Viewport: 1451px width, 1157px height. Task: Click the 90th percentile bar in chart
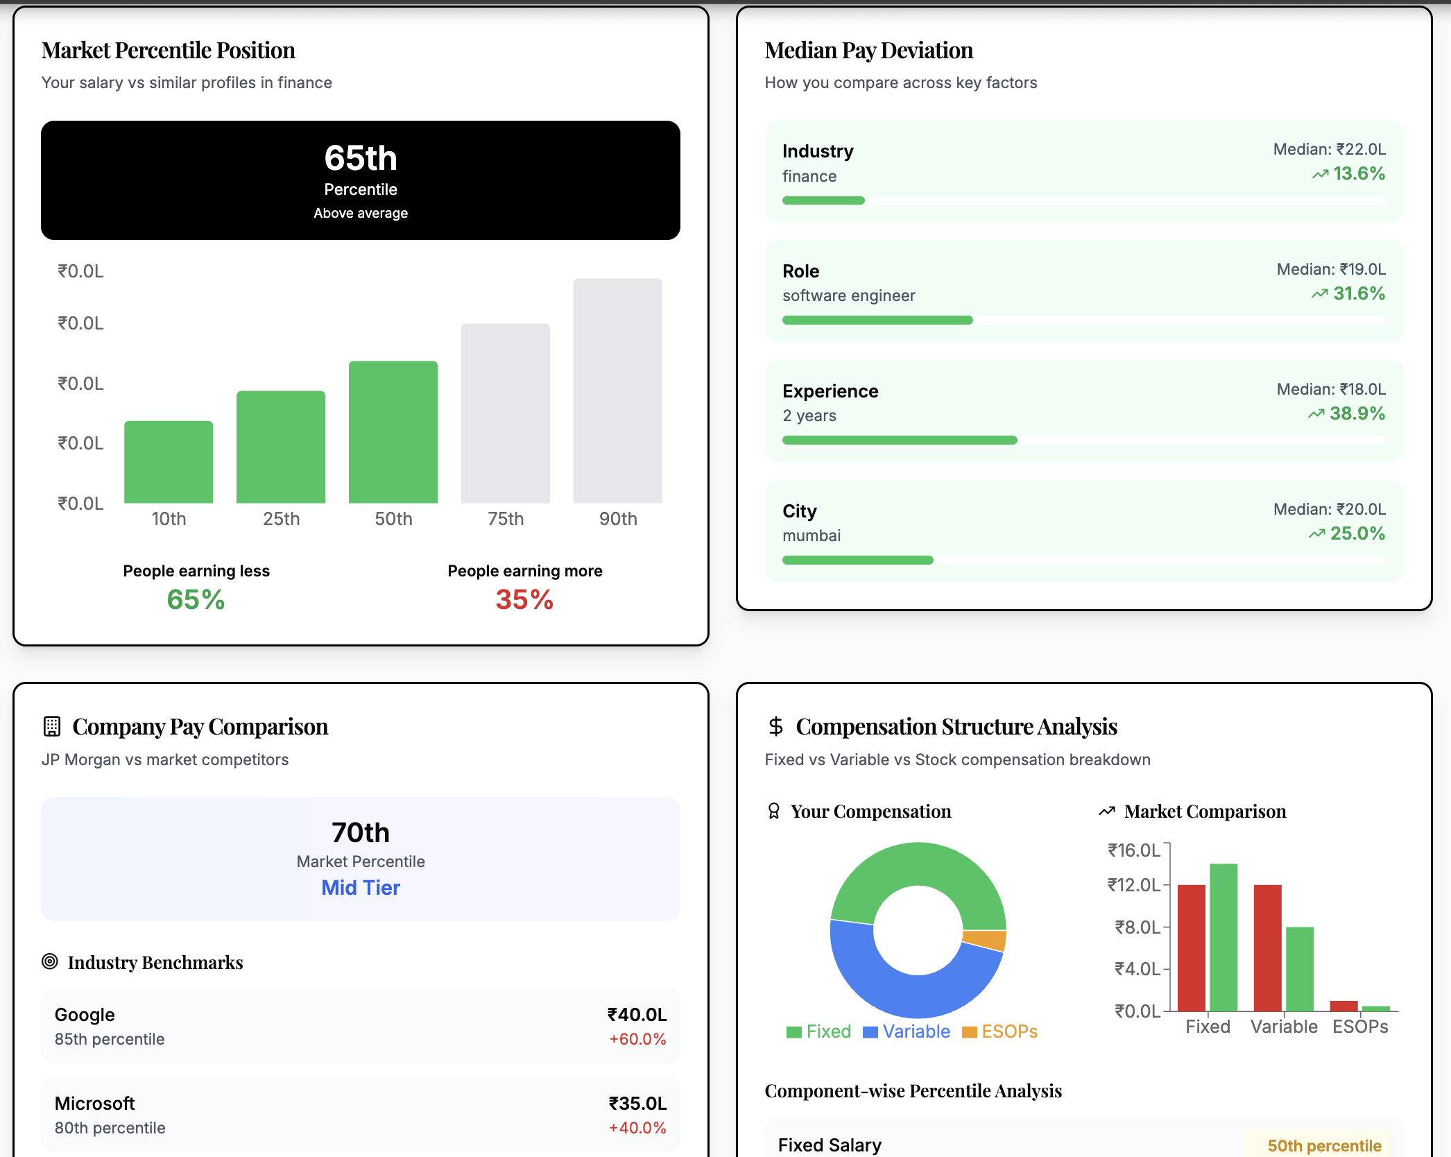(617, 391)
